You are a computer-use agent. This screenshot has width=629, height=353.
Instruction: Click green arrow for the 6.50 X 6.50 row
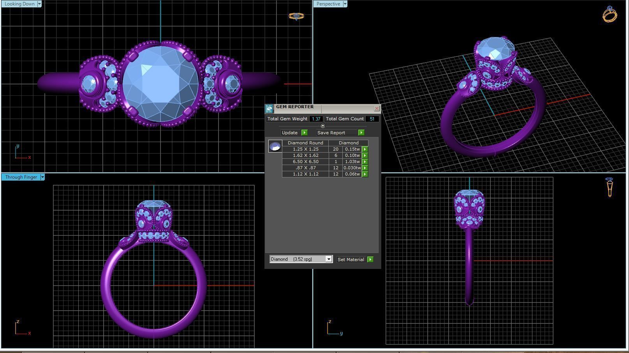(365, 162)
